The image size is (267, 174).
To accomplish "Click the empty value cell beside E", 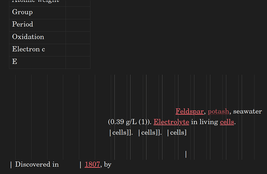I will (78, 62).
